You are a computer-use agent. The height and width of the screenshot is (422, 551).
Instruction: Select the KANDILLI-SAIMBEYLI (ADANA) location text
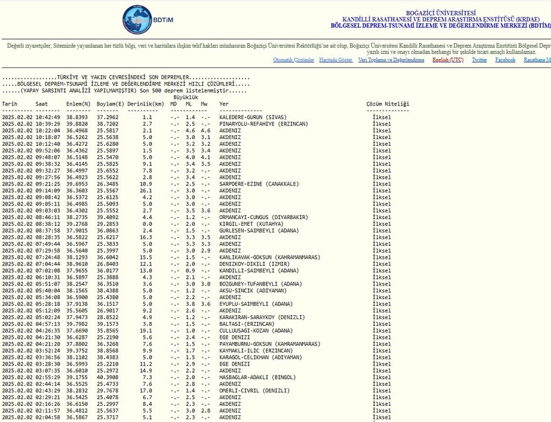click(259, 271)
